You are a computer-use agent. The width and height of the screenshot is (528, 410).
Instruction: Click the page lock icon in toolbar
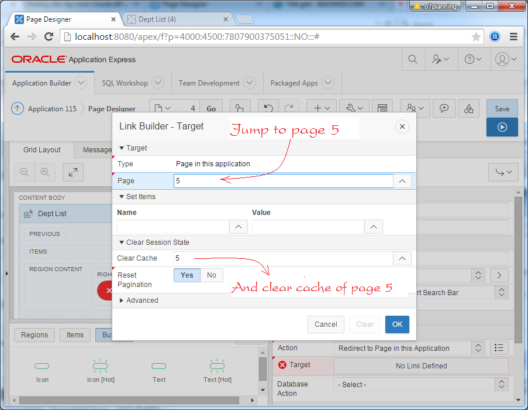click(x=240, y=108)
